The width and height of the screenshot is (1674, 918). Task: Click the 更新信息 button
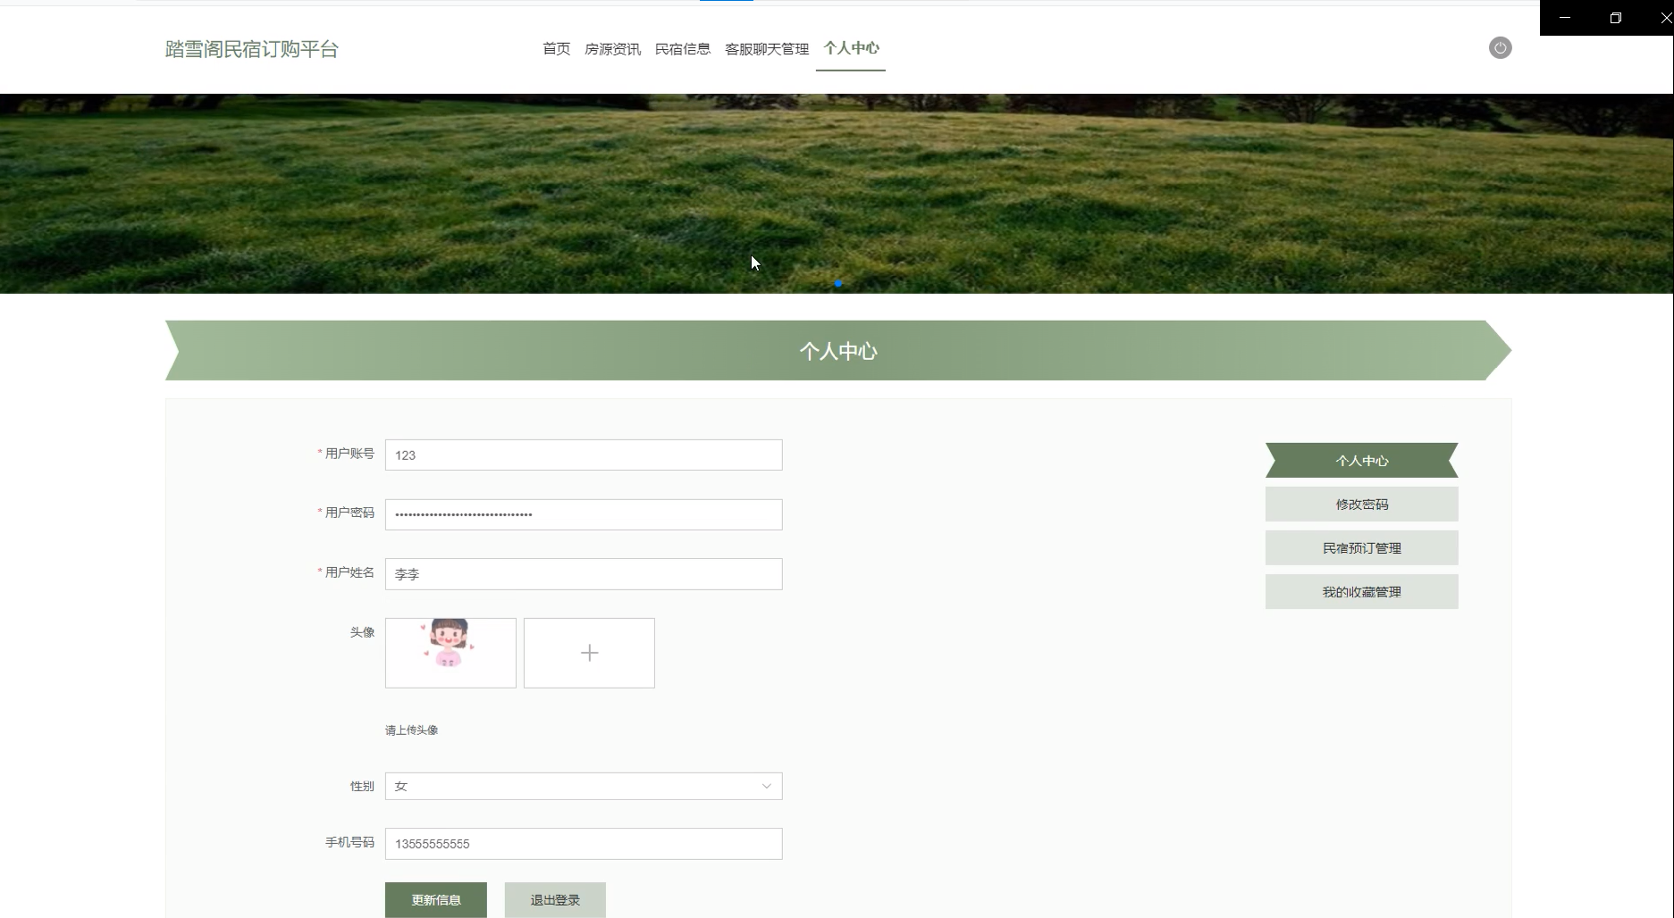coord(436,900)
